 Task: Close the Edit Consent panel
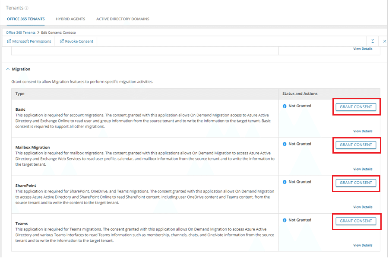coord(384,41)
